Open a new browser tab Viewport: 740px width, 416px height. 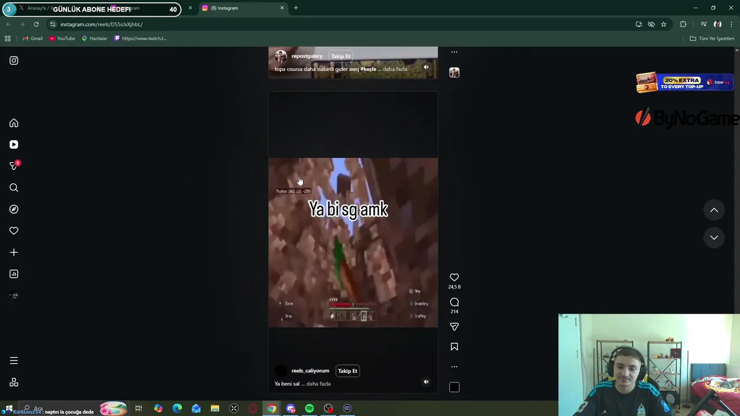[296, 8]
